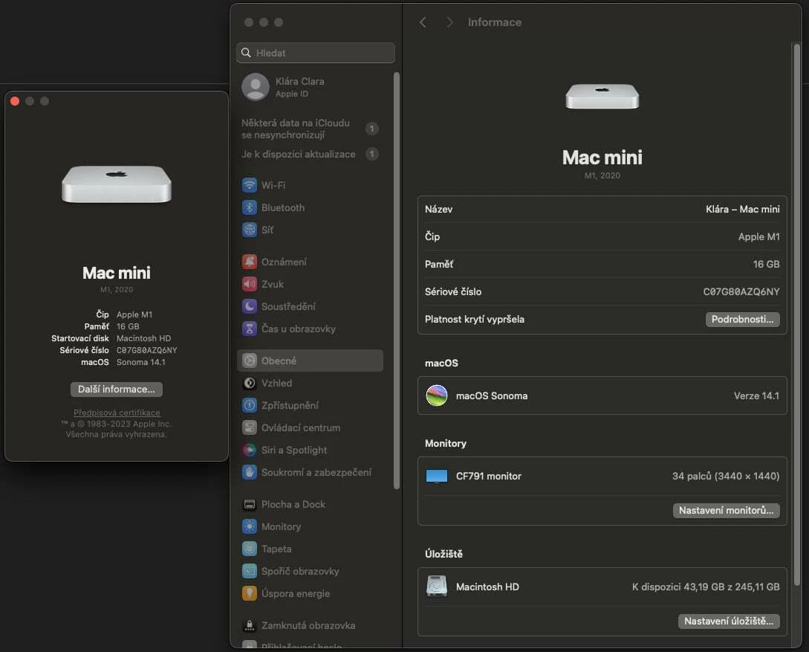This screenshot has height=652, width=809.
Task: Click Sonoma 14.1 in About window
Action: [141, 362]
